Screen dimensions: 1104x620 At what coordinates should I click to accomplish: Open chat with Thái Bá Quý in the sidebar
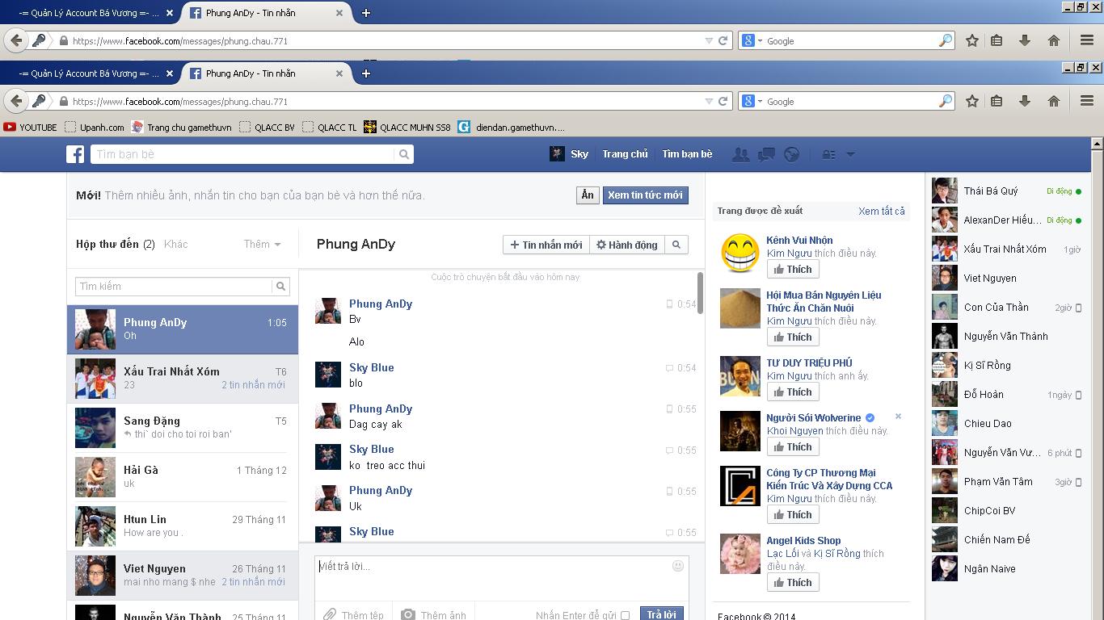coord(1006,191)
